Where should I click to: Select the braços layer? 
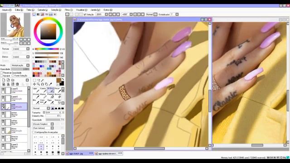tap(14, 139)
